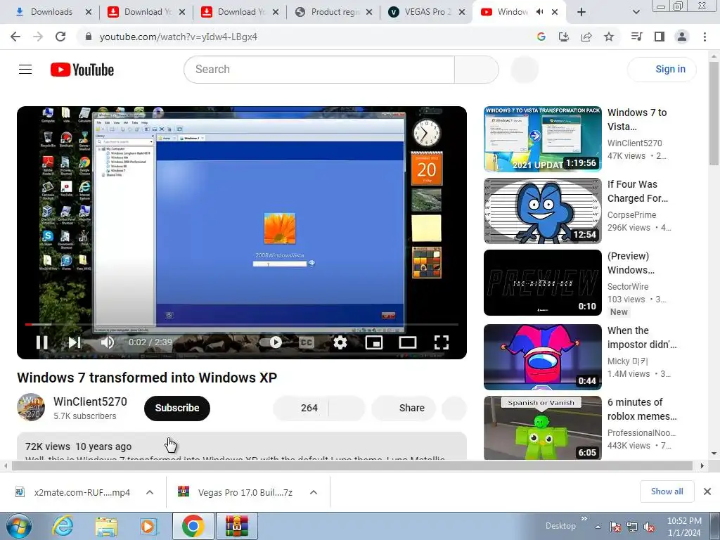Toggle theater mode view

click(x=408, y=342)
